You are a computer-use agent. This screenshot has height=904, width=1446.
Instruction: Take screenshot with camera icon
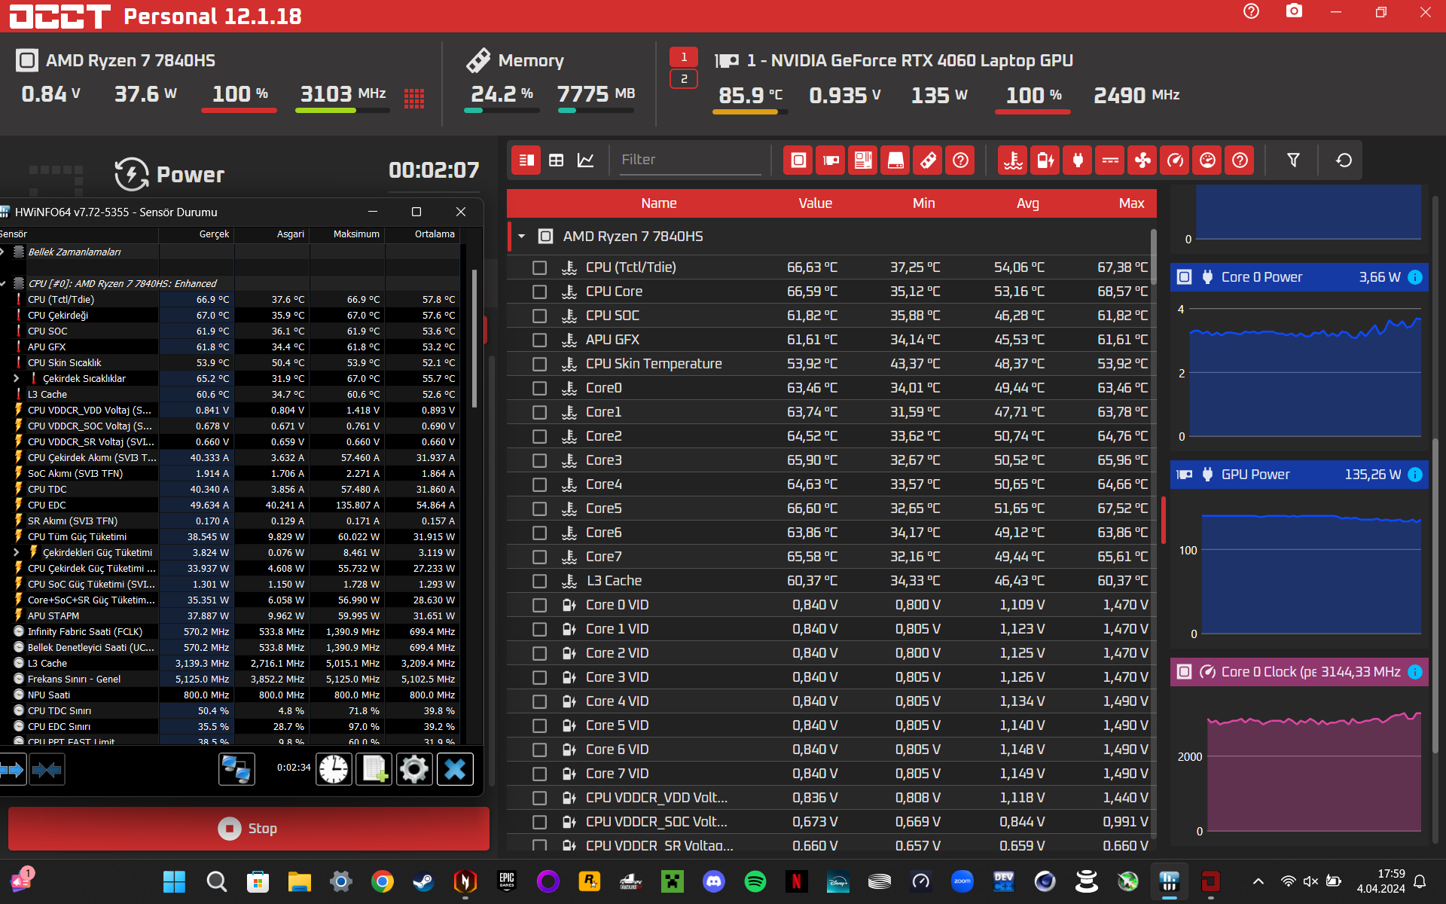coord(1293,11)
